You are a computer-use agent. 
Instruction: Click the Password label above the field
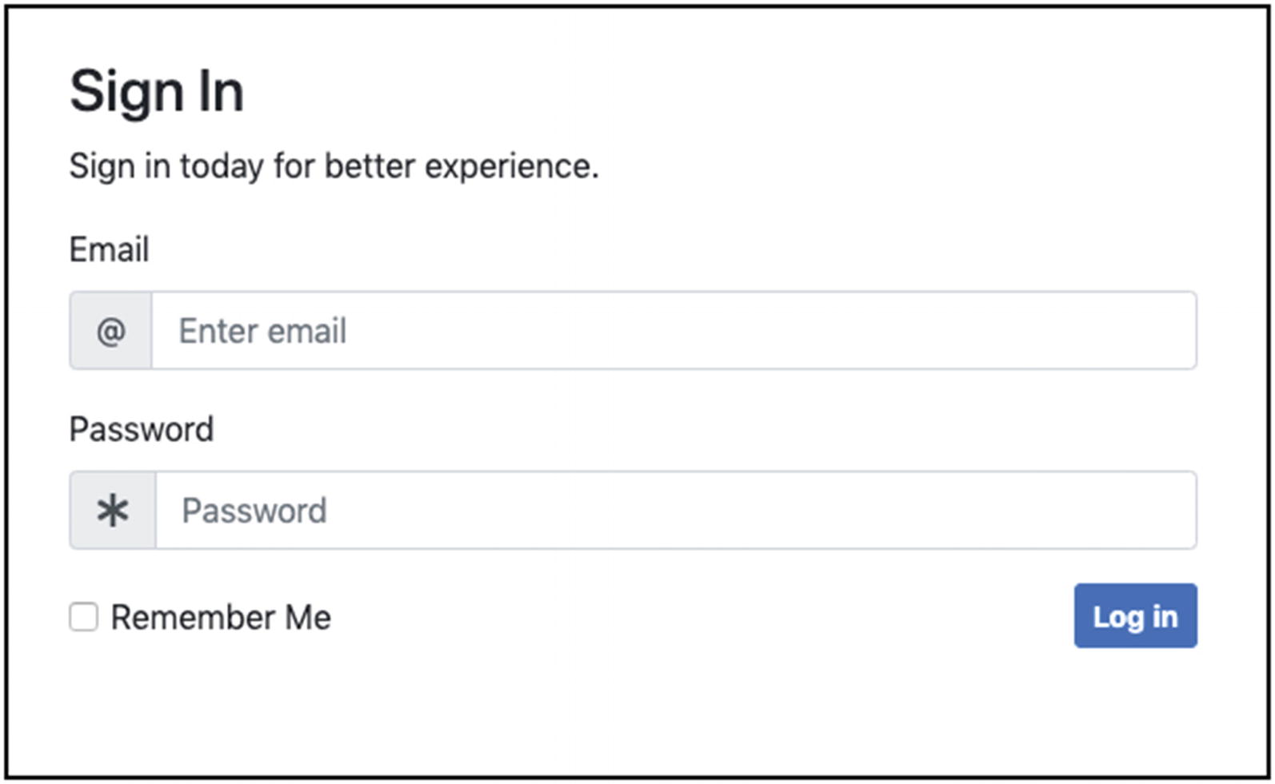coord(142,430)
